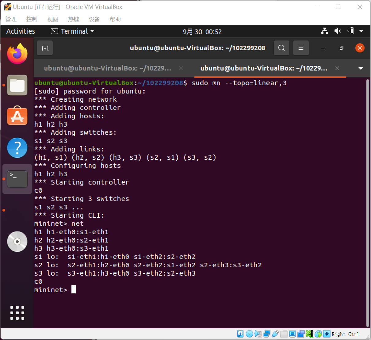Image resolution: width=371 pixels, height=340 pixels.
Task: Click the mininet> prompt cursor line
Action: [55, 290]
